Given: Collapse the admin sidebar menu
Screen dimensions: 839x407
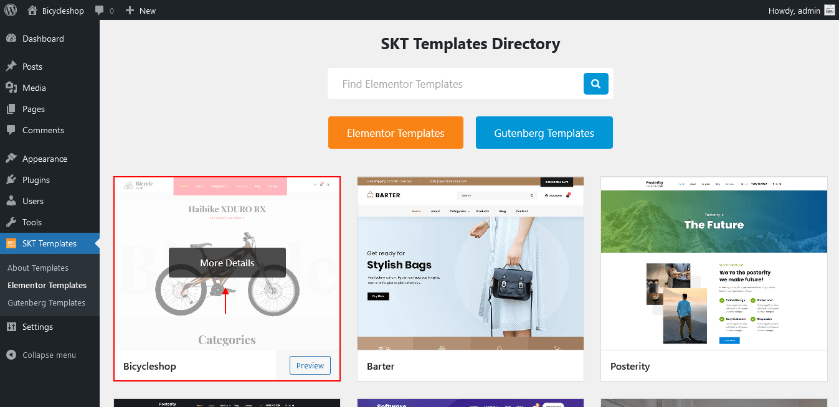Looking at the screenshot, I should click(x=50, y=355).
